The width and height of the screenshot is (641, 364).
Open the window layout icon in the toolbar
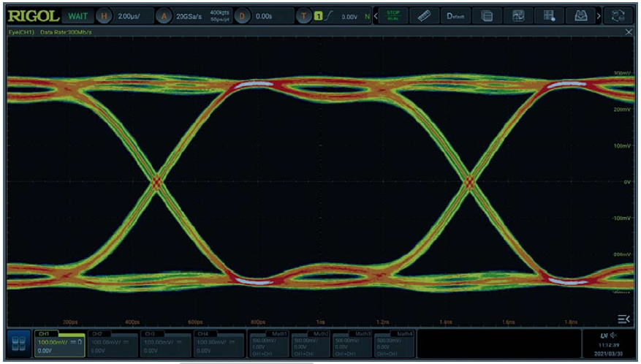[x=487, y=15]
